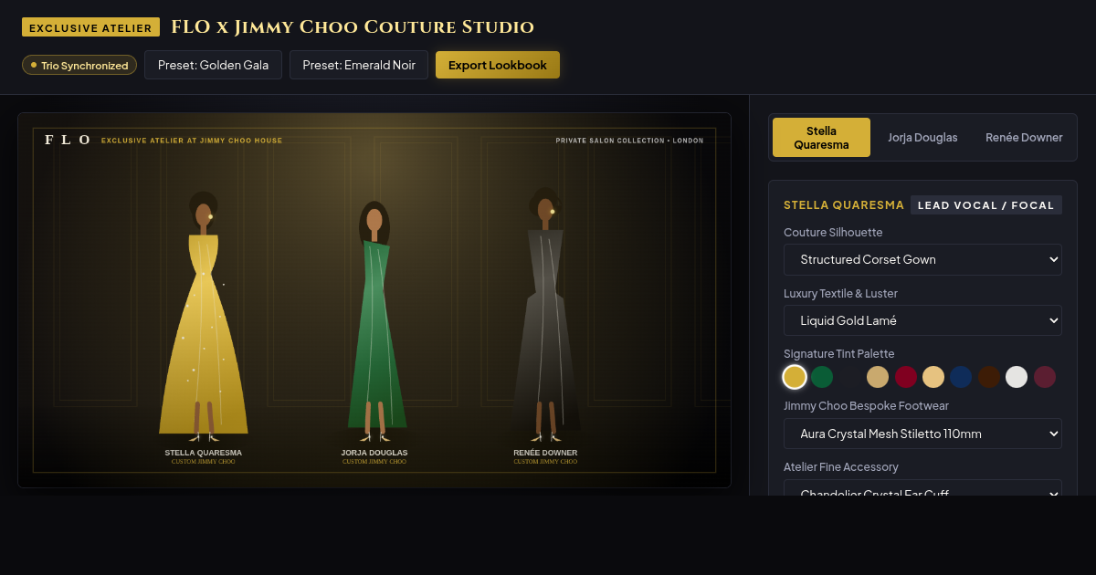
Task: Switch to the Stella Quaresma tab
Action: click(821, 138)
